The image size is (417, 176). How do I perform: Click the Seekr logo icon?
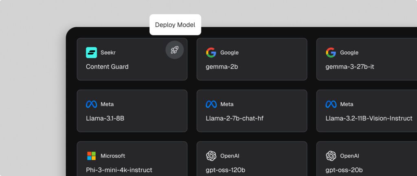pyautogui.click(x=91, y=53)
